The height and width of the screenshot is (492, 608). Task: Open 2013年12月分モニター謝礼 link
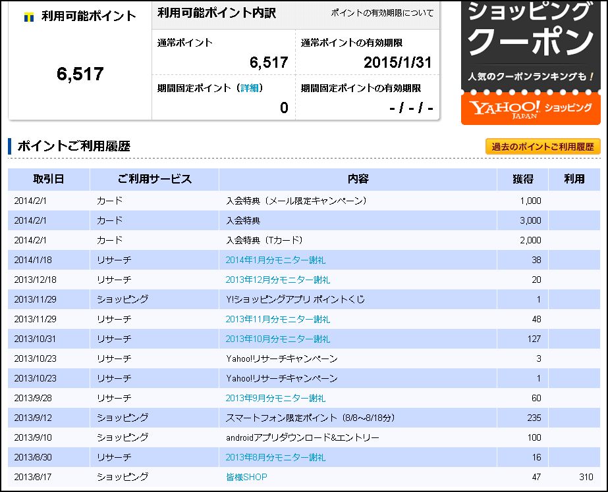(277, 280)
